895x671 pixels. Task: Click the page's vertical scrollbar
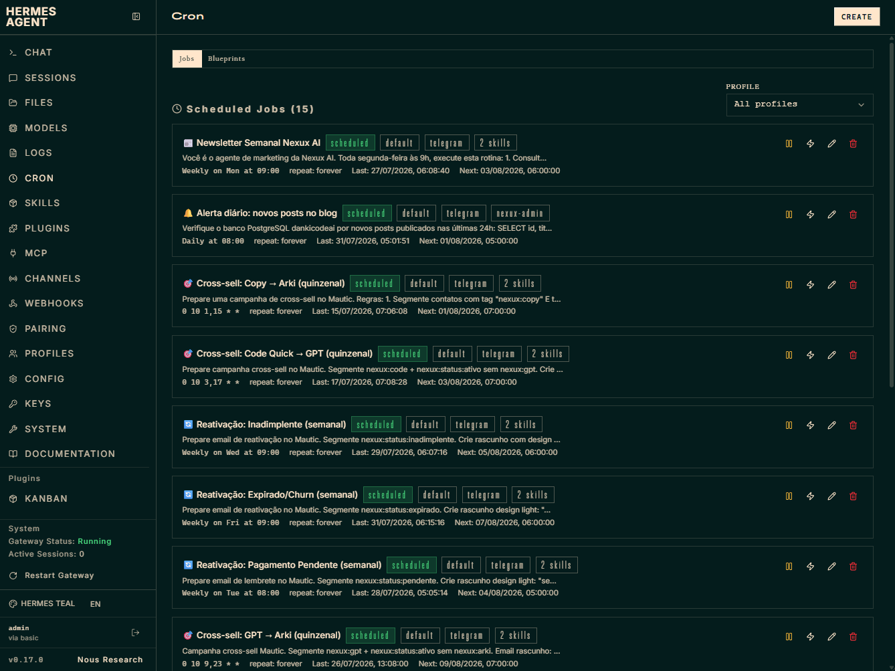click(892, 214)
